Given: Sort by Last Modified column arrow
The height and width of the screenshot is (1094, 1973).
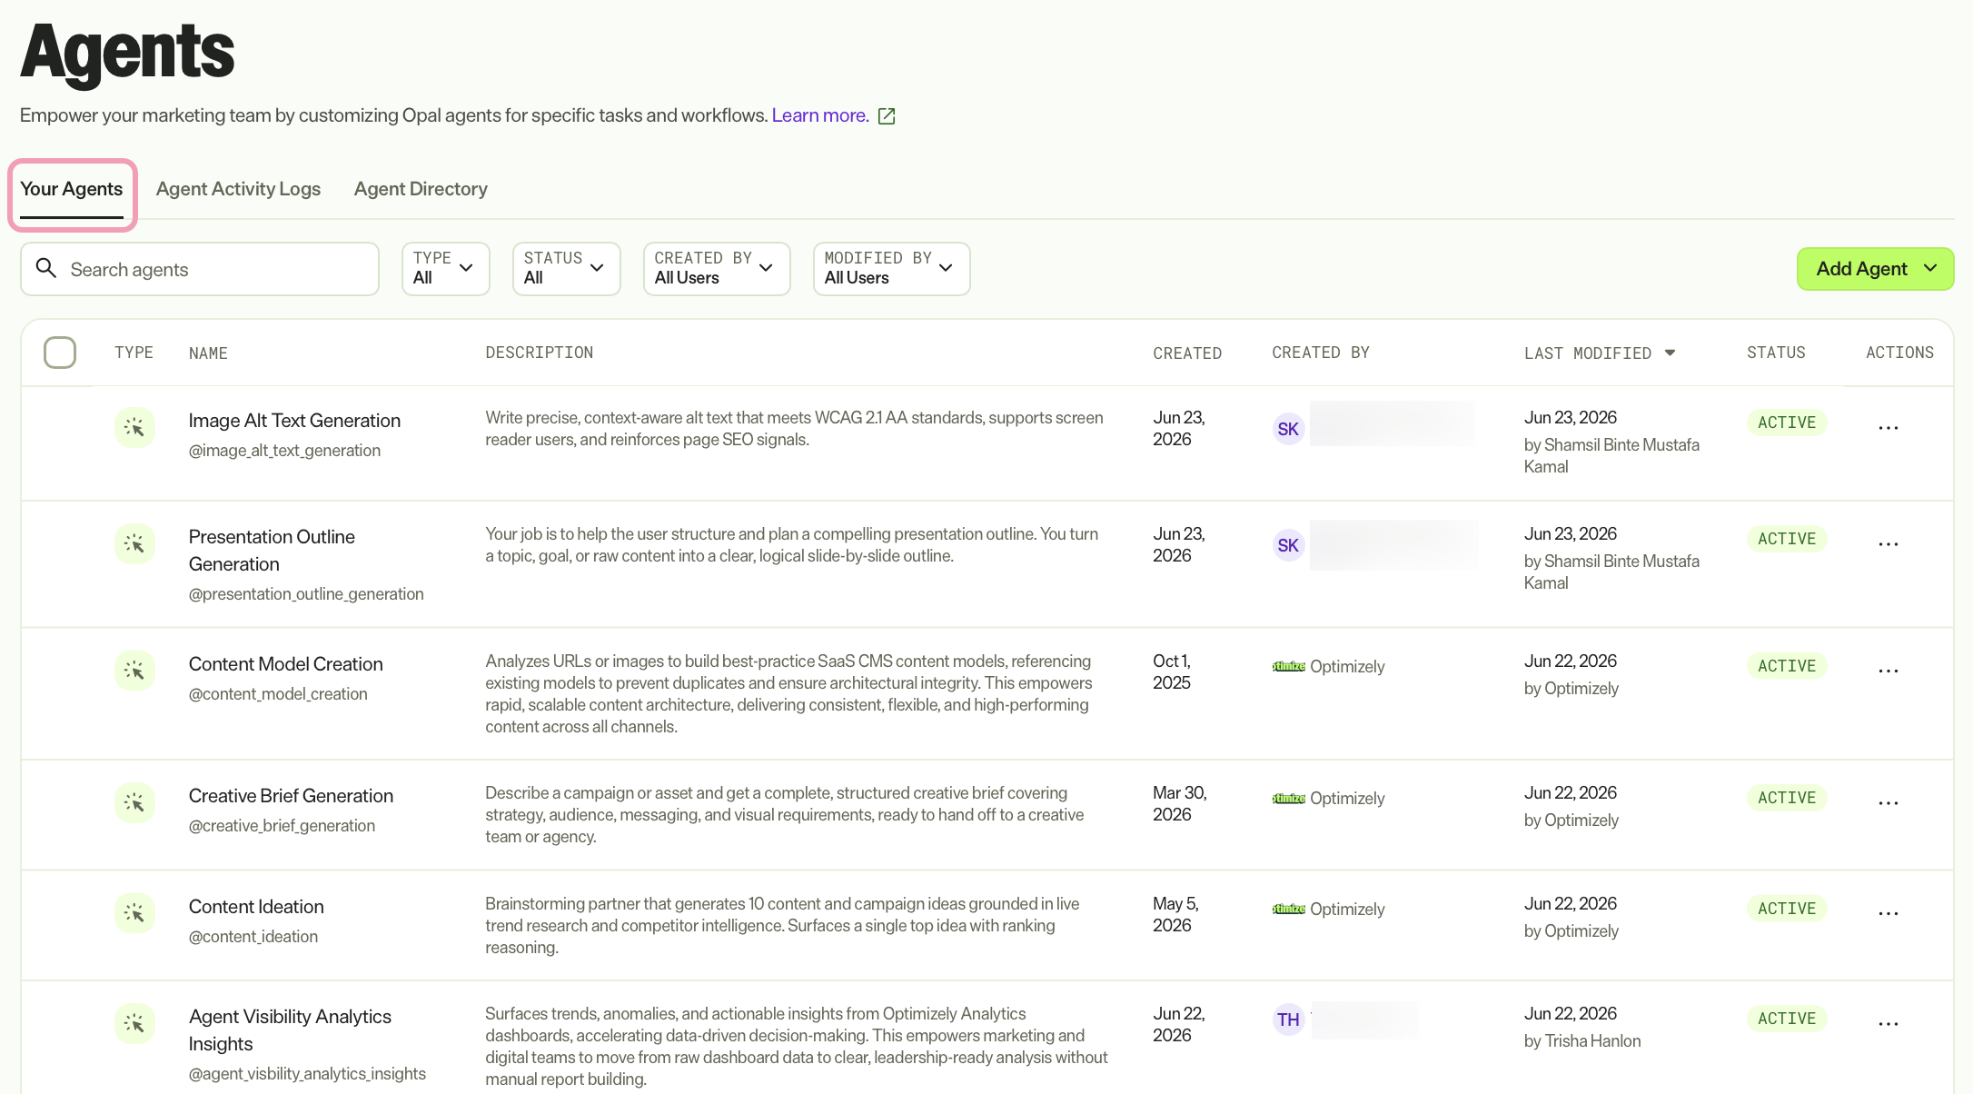Looking at the screenshot, I should [x=1670, y=353].
